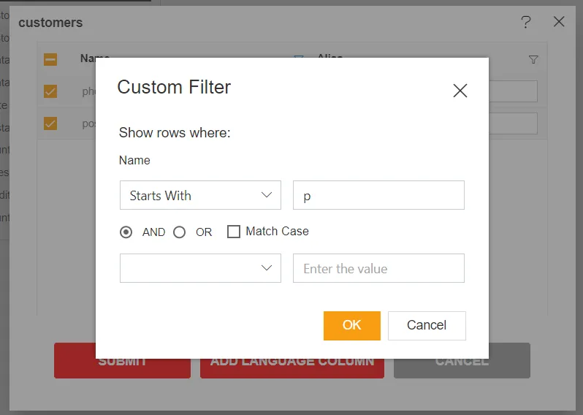
Task: Expand the empty second operator dropdown
Action: tap(200, 268)
